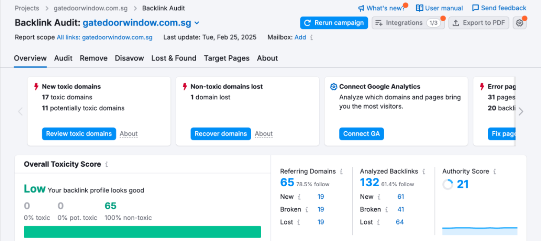Click info icon beside Authority Score
This screenshot has width=541, height=241.
click(x=495, y=171)
